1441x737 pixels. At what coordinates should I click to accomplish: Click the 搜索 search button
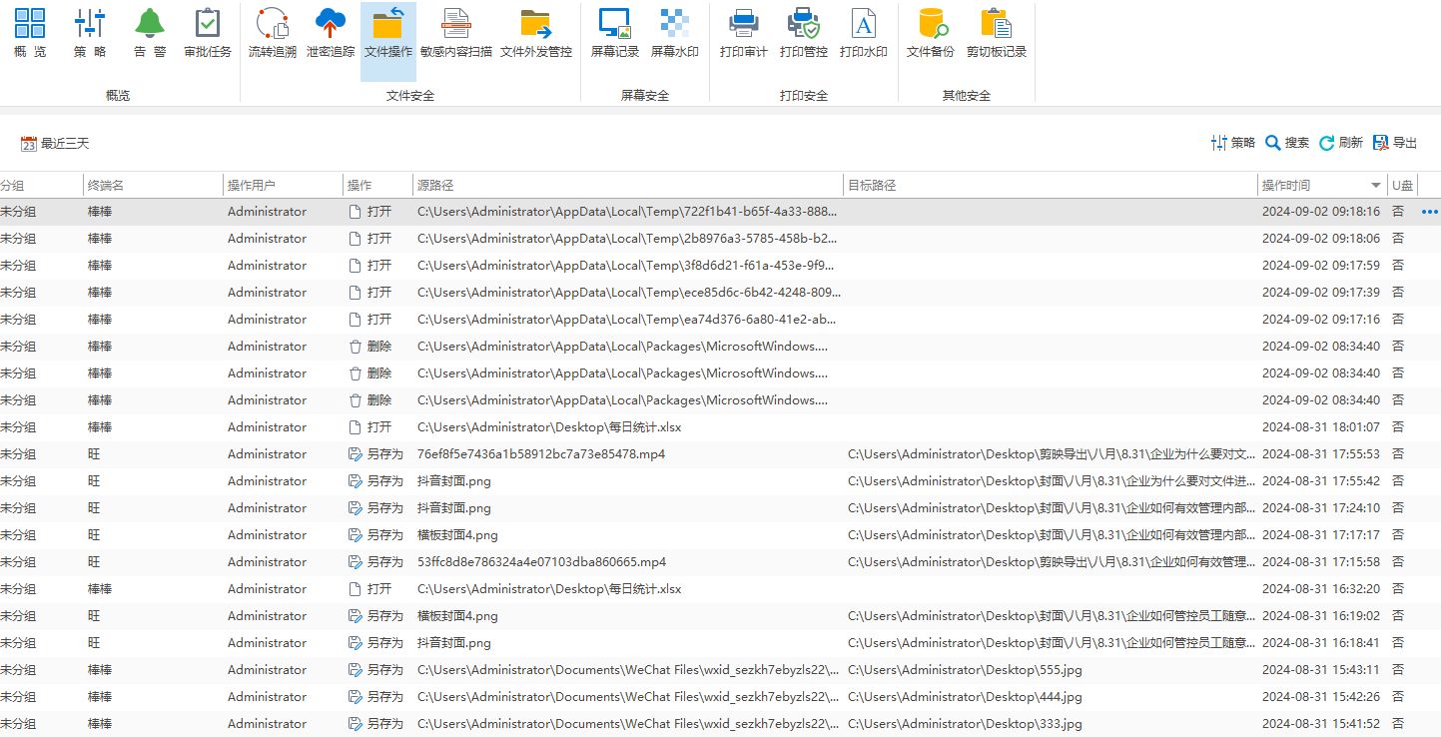(x=1287, y=143)
